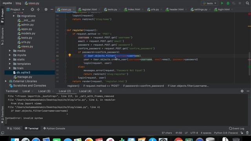Expand the migrations folder

(x=14, y=16)
